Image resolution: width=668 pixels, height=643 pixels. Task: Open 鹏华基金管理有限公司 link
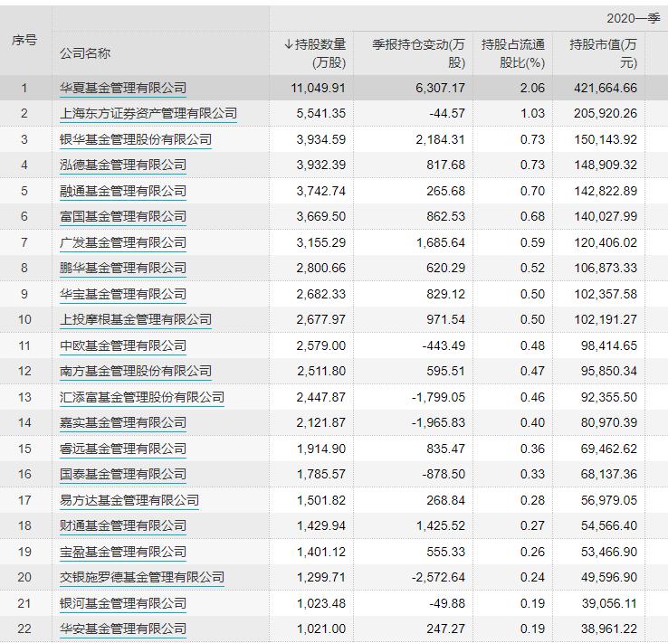[123, 268]
